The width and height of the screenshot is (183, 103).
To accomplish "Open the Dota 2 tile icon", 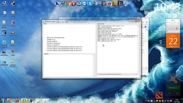I will [159, 95].
